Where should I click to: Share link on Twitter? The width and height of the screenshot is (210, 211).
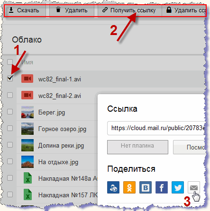click(178, 187)
